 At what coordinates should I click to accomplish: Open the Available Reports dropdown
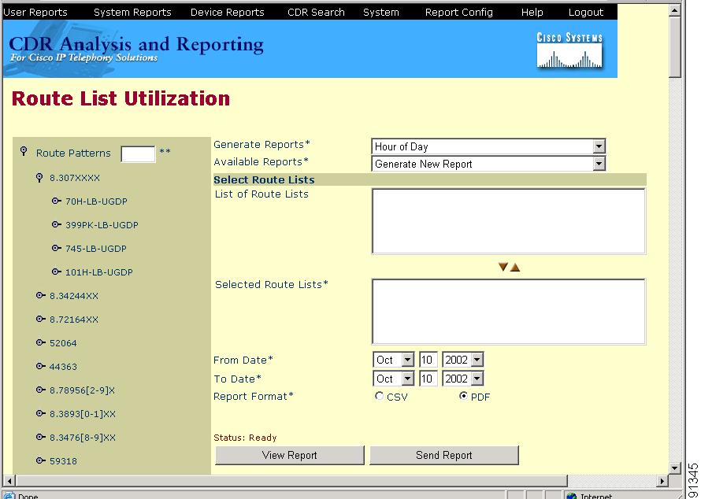pos(599,164)
